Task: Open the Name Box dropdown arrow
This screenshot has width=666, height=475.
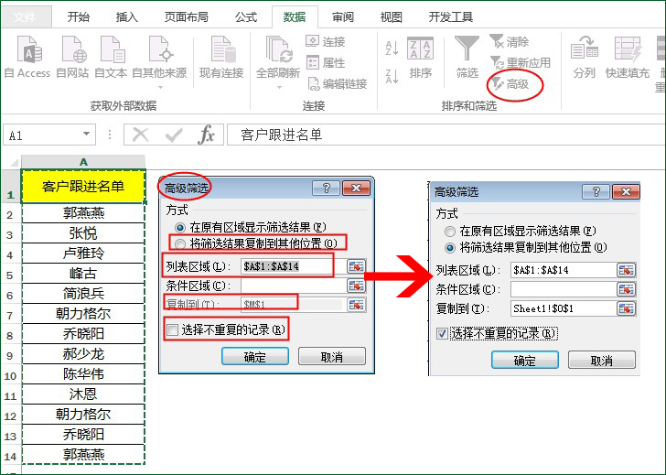Action: click(x=86, y=135)
